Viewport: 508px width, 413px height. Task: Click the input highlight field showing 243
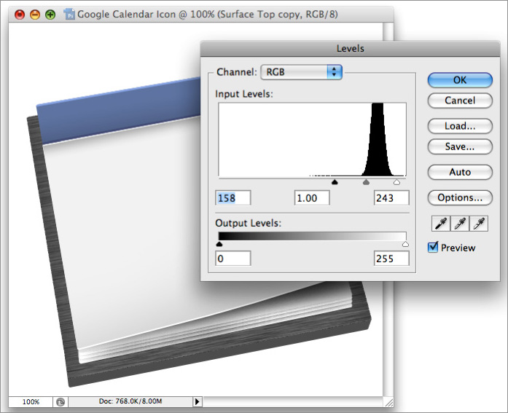click(391, 198)
